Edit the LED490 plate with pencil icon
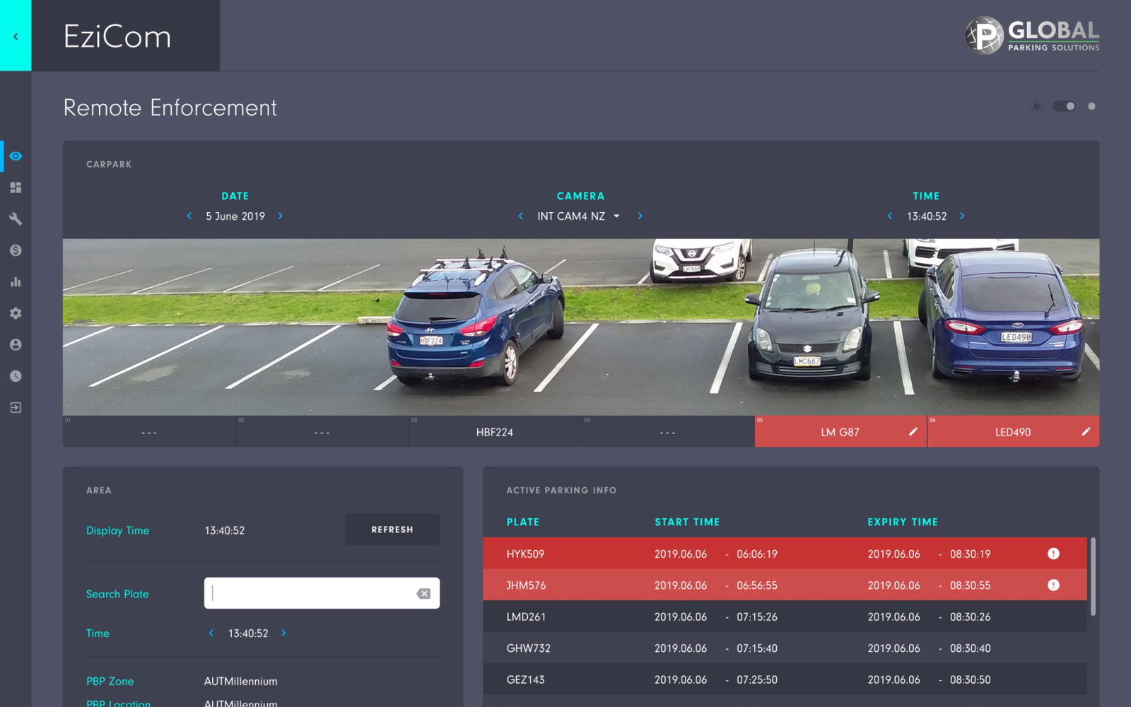 [x=1086, y=431]
